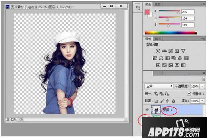Add a Posterize adjustment layer
Image resolution: width=207 pixels, height=138 pixels.
click(x=164, y=65)
